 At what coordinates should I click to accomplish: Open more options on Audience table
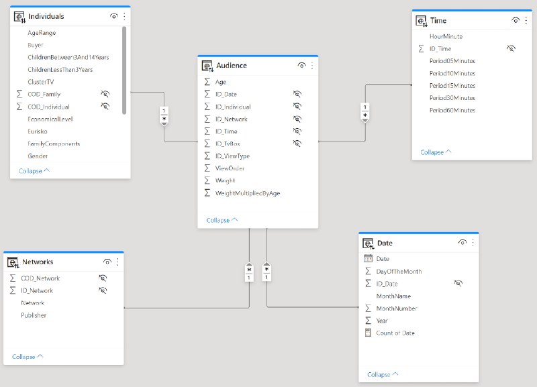coord(312,65)
